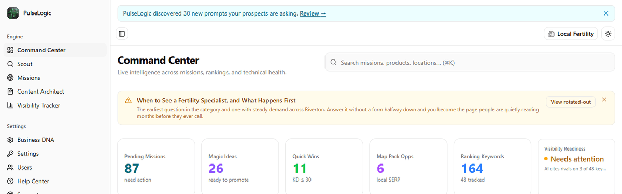The height and width of the screenshot is (194, 622).
Task: Click the Missions target icon
Action: click(x=10, y=78)
